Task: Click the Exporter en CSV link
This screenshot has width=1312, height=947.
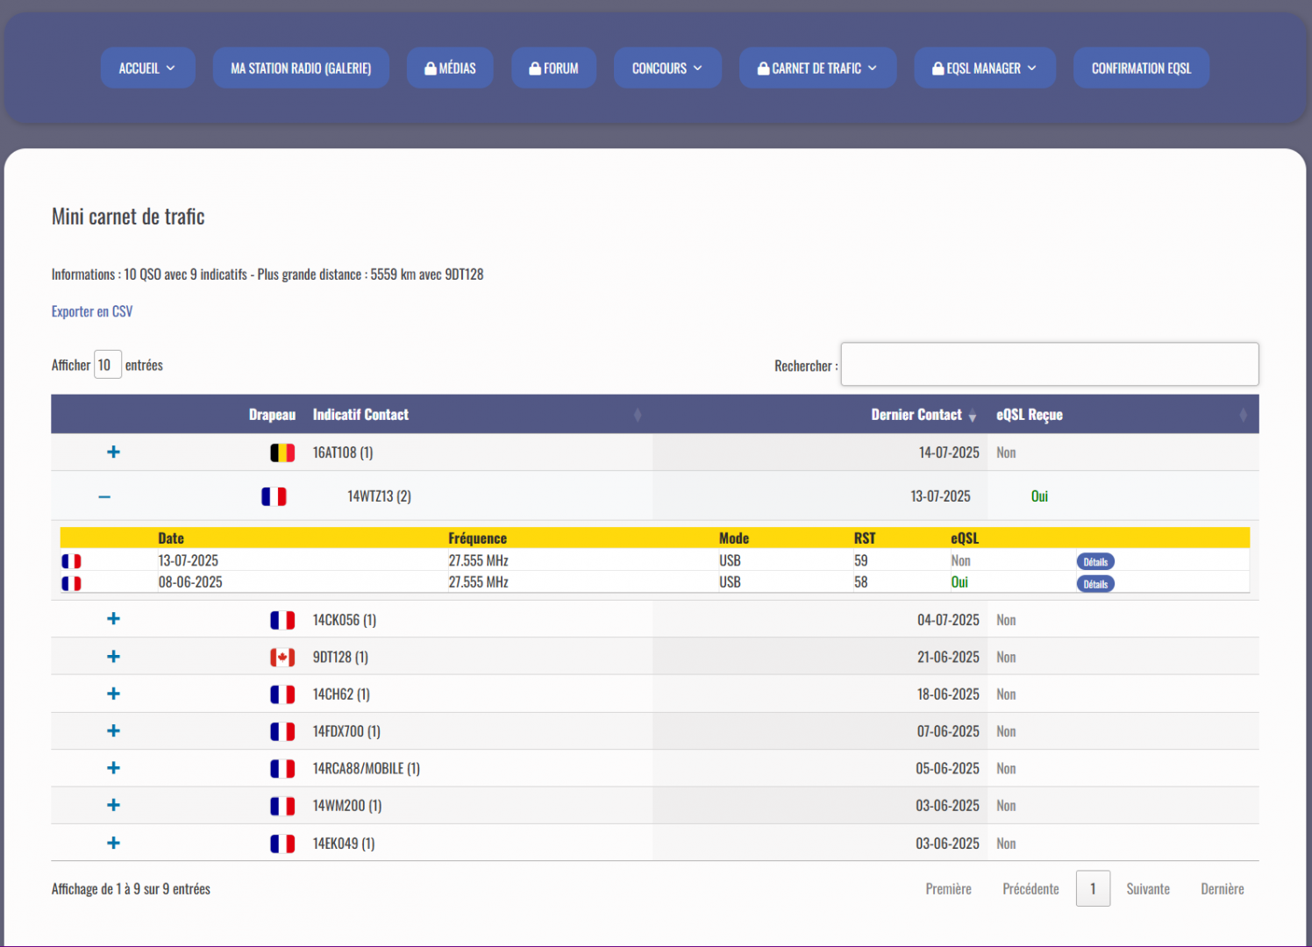Action: [x=92, y=311]
